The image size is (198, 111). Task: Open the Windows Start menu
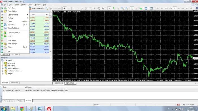(x=4, y=109)
